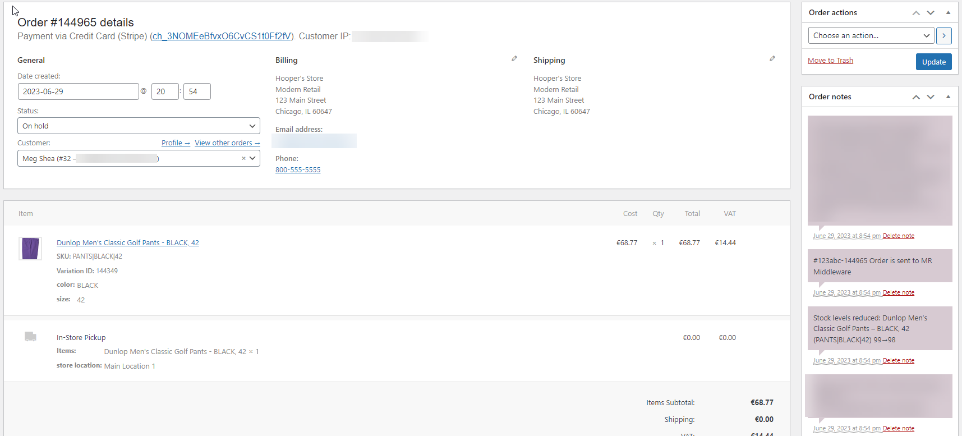Click the Cost column header
Image resolution: width=962 pixels, height=436 pixels.
(x=630, y=214)
